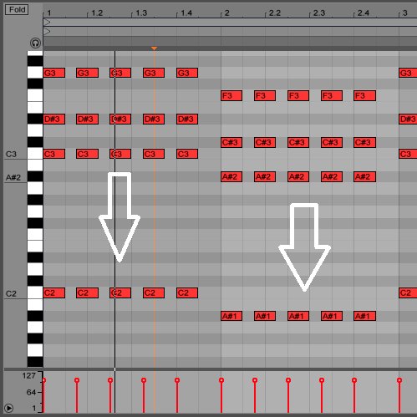Image resolution: width=417 pixels, height=417 pixels.
Task: Click the A#2 black piano key
Action: [x=35, y=176]
